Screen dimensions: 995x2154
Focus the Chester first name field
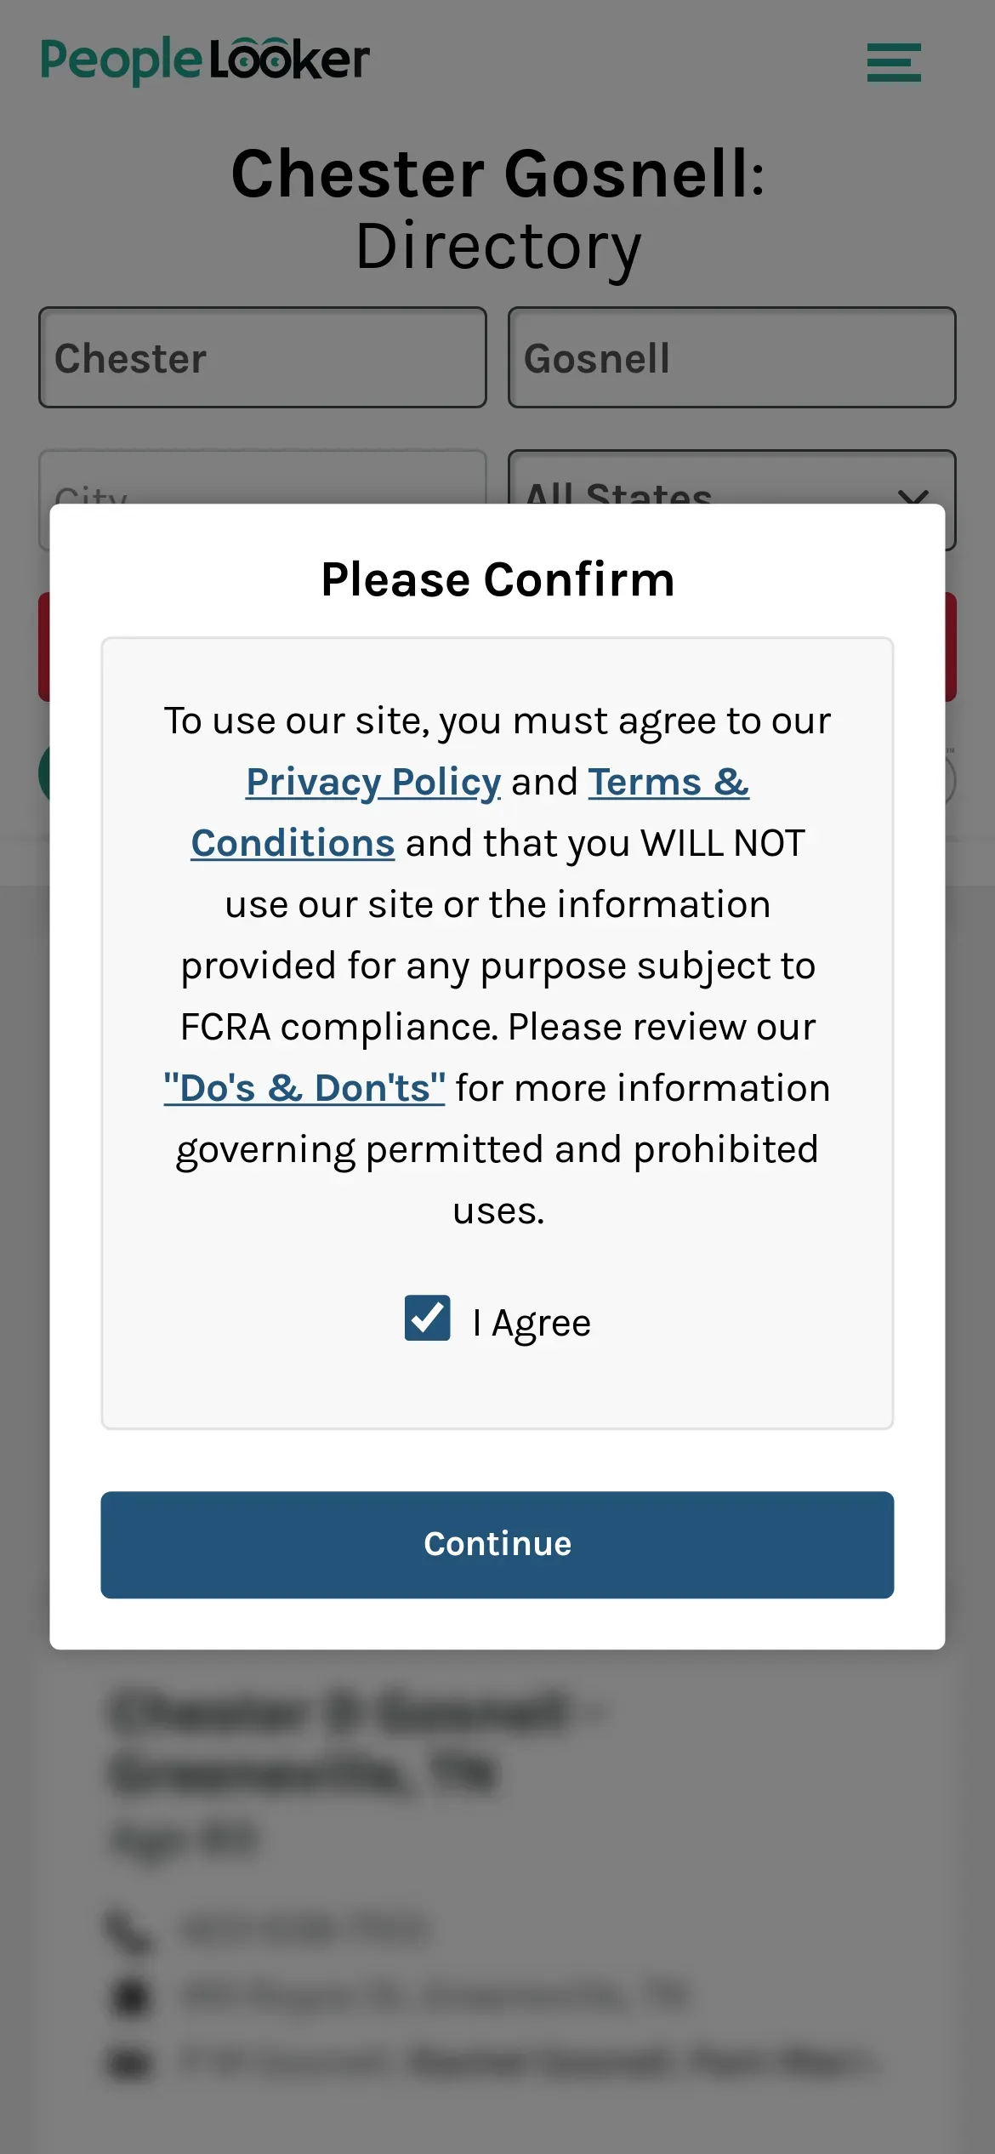pyautogui.click(x=263, y=357)
